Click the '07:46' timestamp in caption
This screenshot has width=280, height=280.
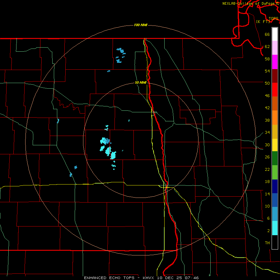192,278
